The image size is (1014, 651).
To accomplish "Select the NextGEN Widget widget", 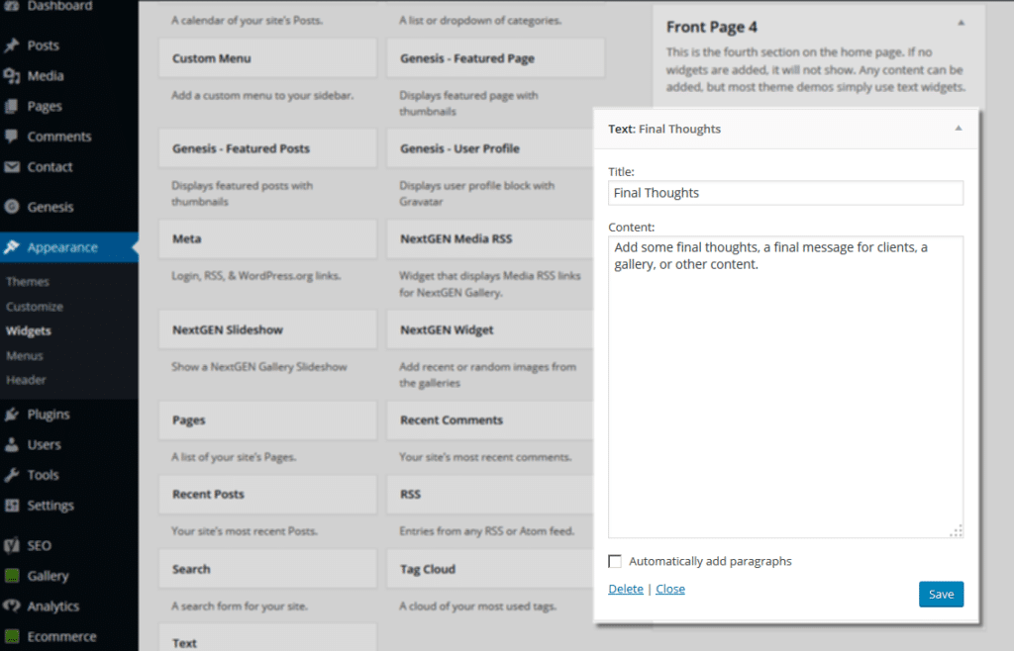I will pos(490,330).
